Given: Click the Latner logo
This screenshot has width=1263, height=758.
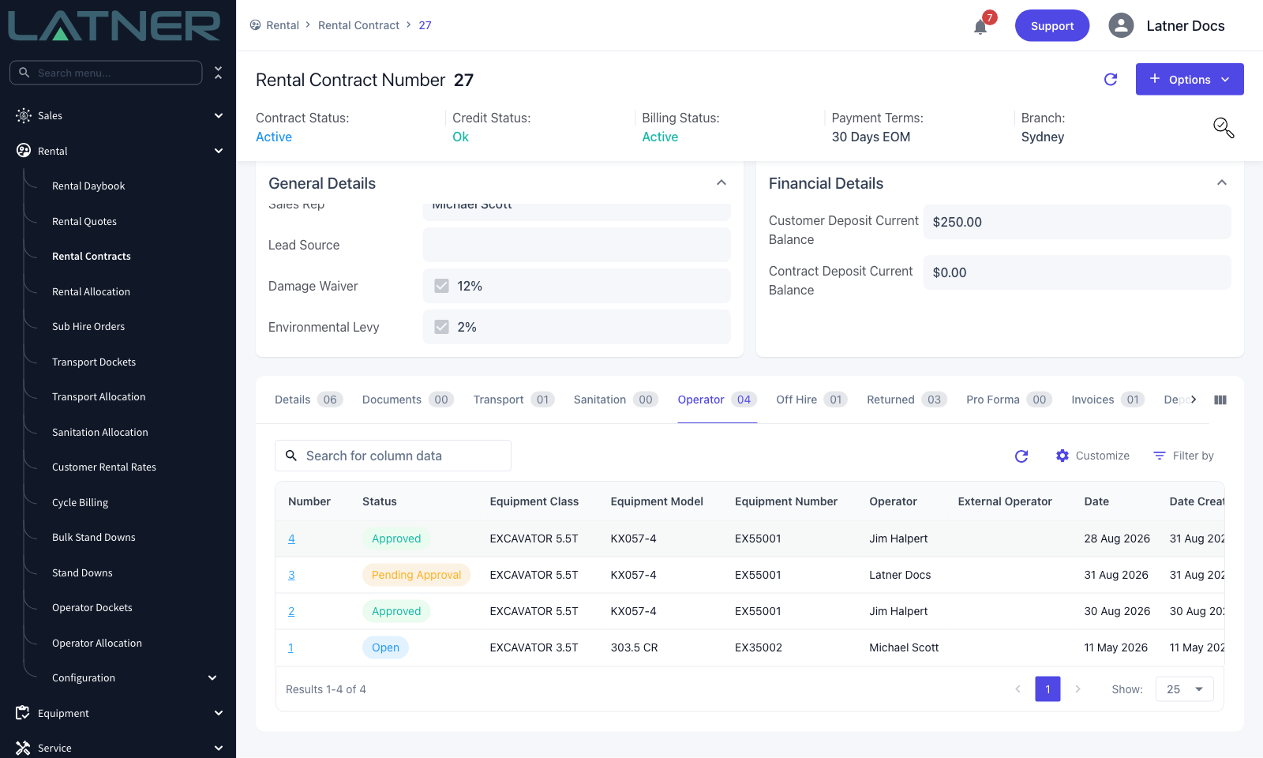Looking at the screenshot, I should [114, 25].
